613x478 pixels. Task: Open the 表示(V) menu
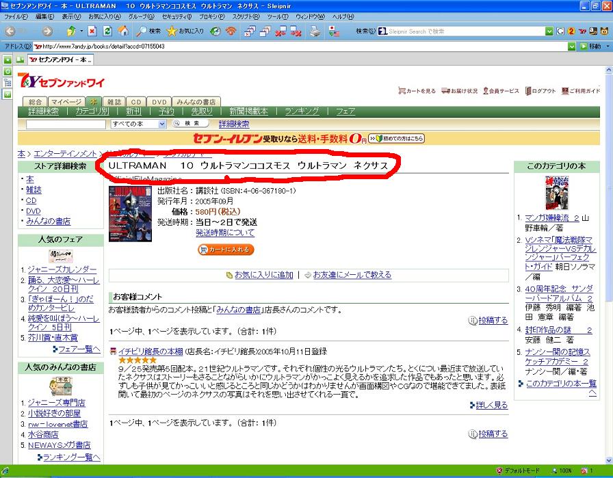point(71,17)
